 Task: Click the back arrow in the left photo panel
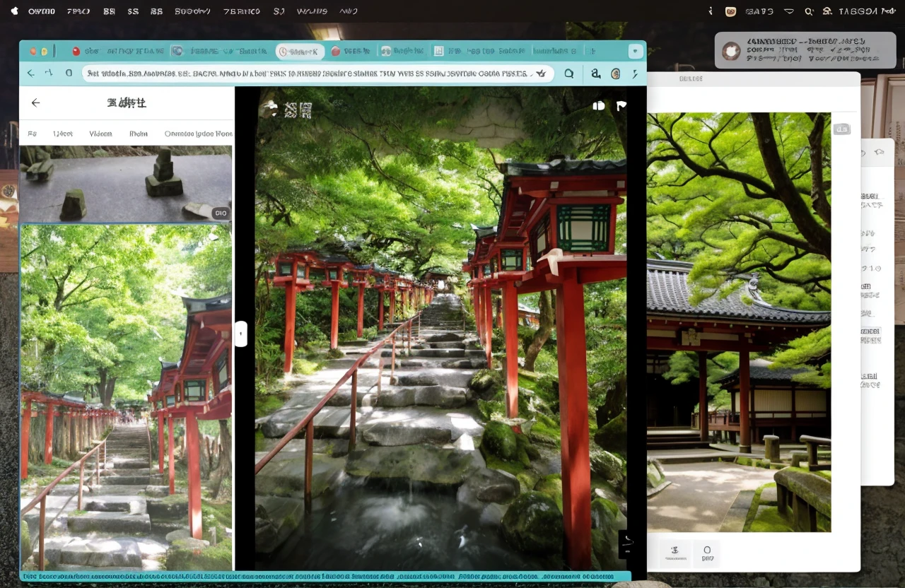pyautogui.click(x=35, y=103)
